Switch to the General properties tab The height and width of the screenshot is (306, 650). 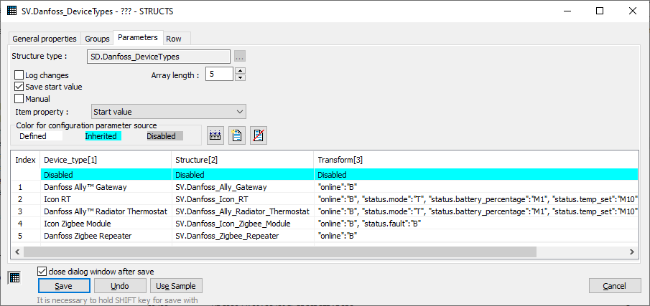[45, 39]
